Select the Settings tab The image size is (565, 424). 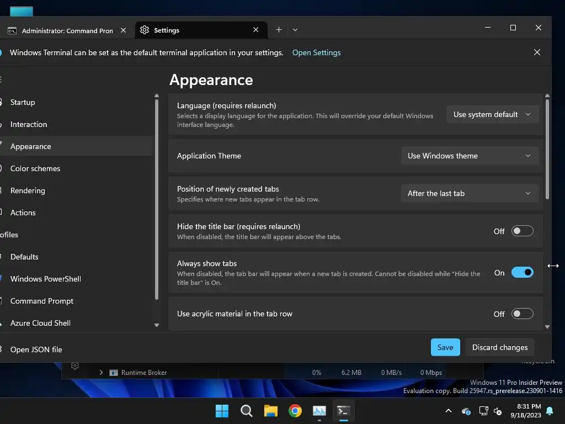click(x=201, y=30)
